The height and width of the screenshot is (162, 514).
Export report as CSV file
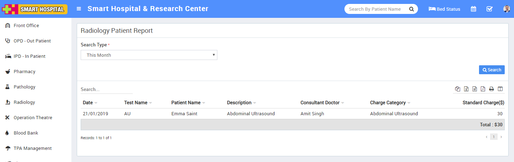tap(475, 89)
